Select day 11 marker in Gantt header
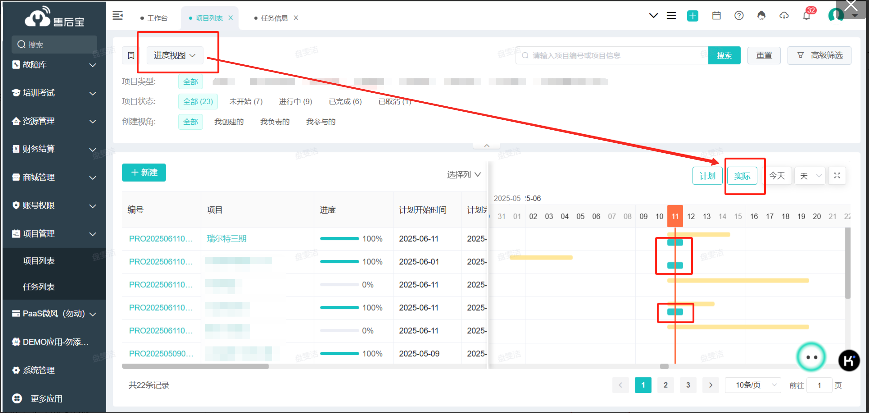Image resolution: width=869 pixels, height=413 pixels. click(x=675, y=216)
